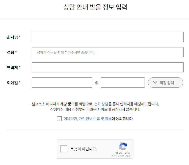The height and width of the screenshot is (165, 189).
Task: Click reCAPTCHA's 개인정보 보호 link
Action: click(x=118, y=156)
